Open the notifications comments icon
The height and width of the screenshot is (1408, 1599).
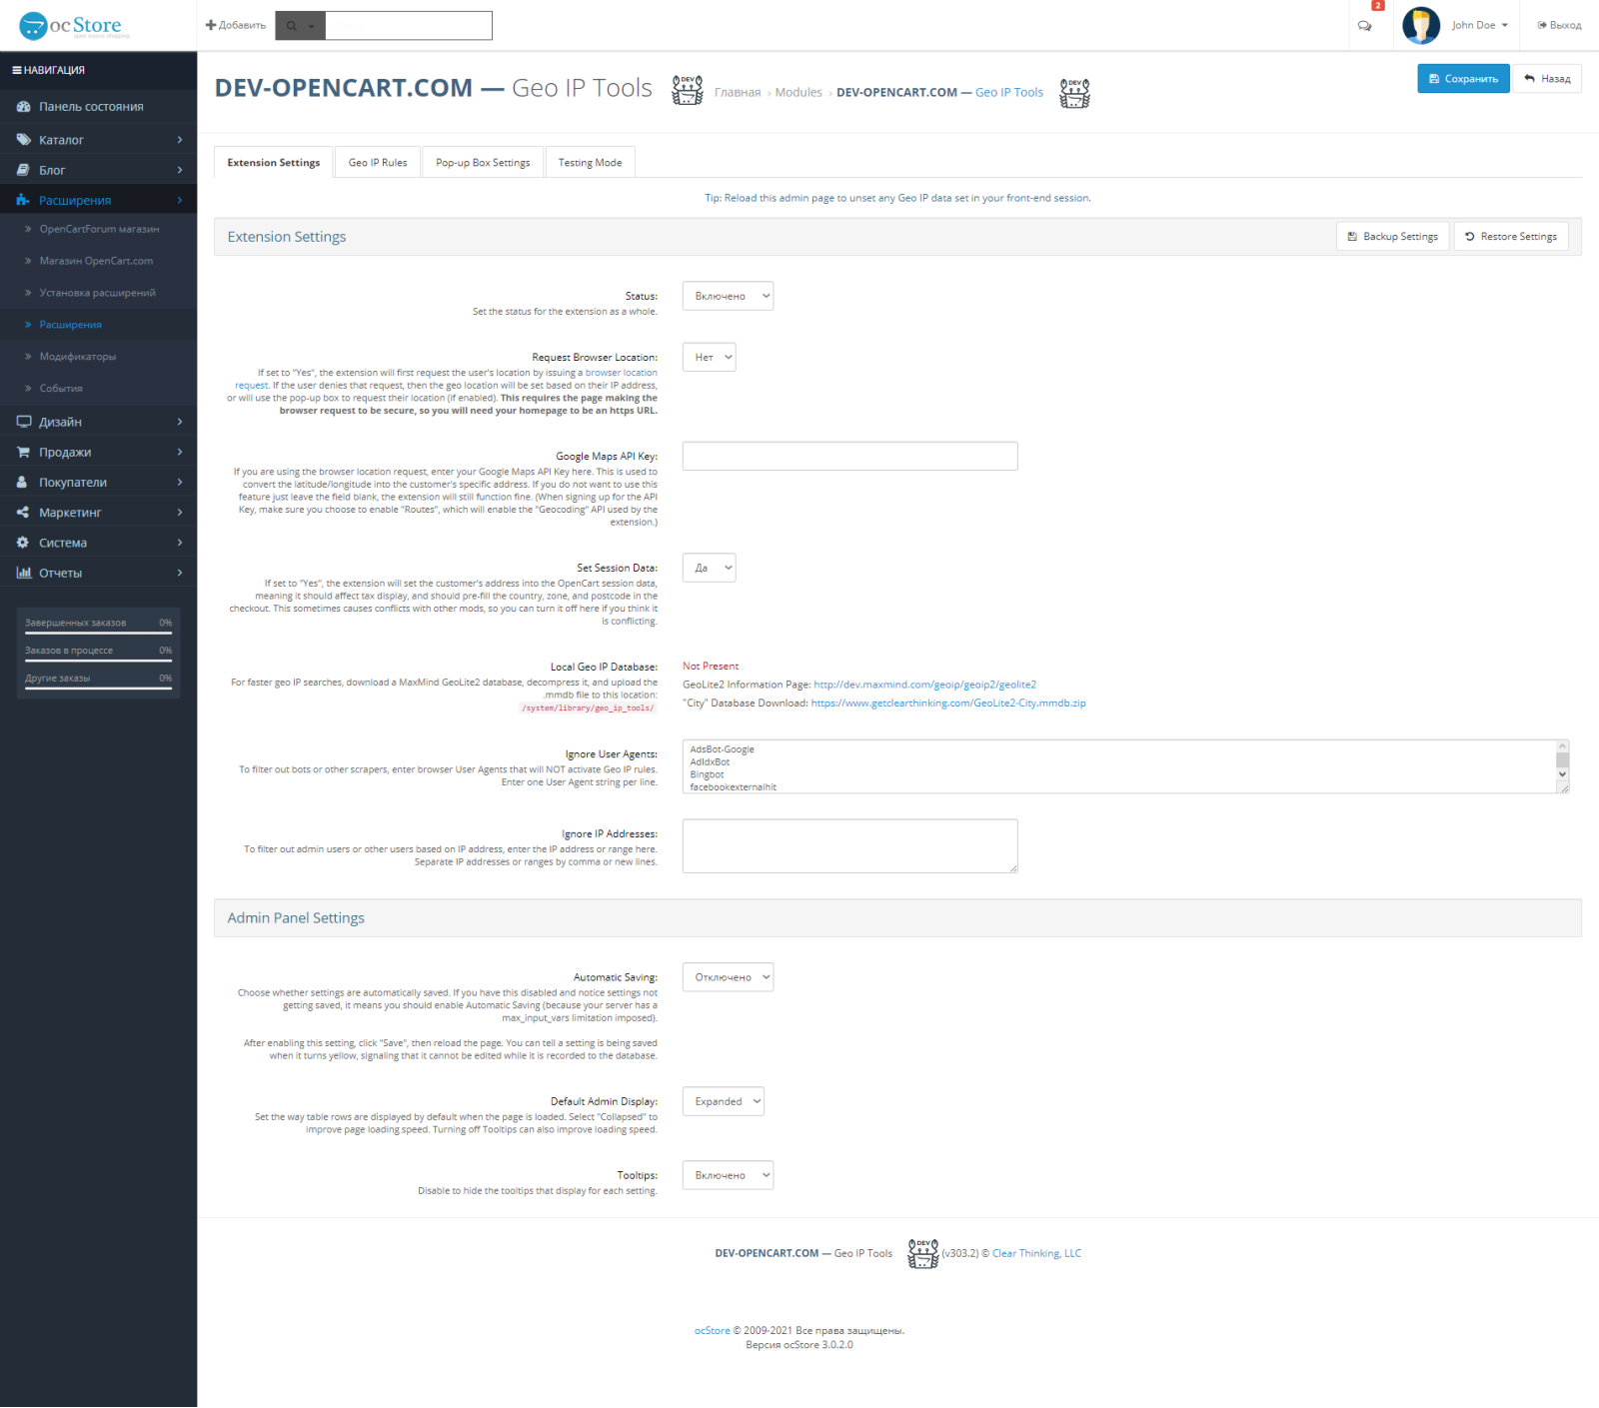point(1364,26)
